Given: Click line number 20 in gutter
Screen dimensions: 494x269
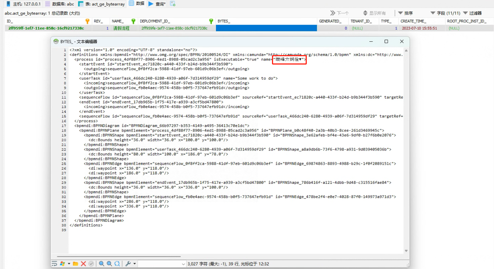Looking at the screenshot, I should point(64,140).
